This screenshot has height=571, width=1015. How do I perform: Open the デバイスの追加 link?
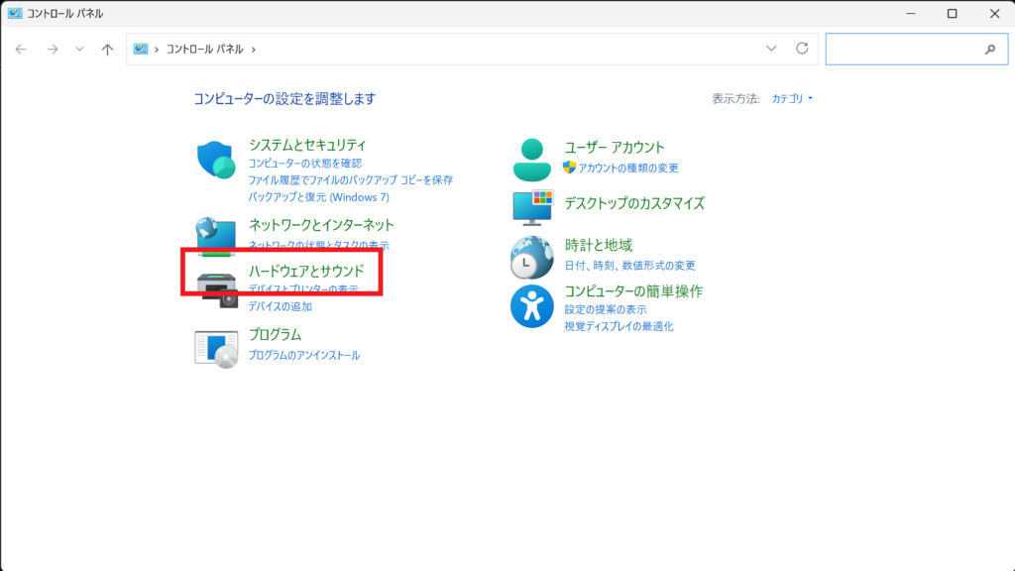click(280, 306)
